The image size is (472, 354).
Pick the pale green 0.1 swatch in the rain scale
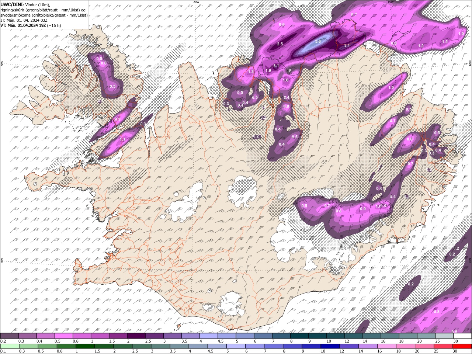point(9,346)
